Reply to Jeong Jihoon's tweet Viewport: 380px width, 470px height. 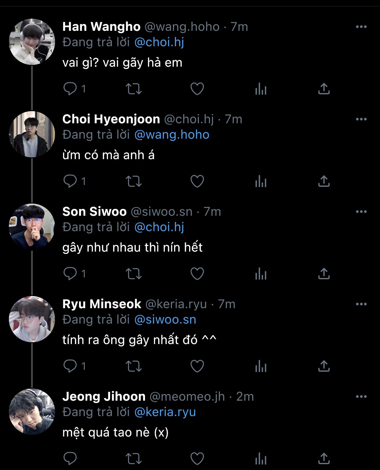pos(70,458)
